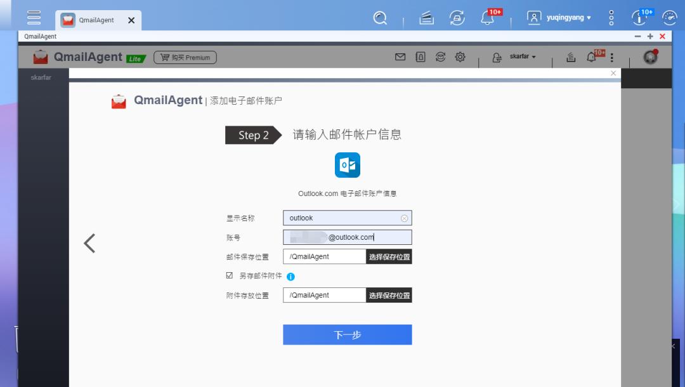Click the 购买 Premium upgrade button

(x=185, y=57)
